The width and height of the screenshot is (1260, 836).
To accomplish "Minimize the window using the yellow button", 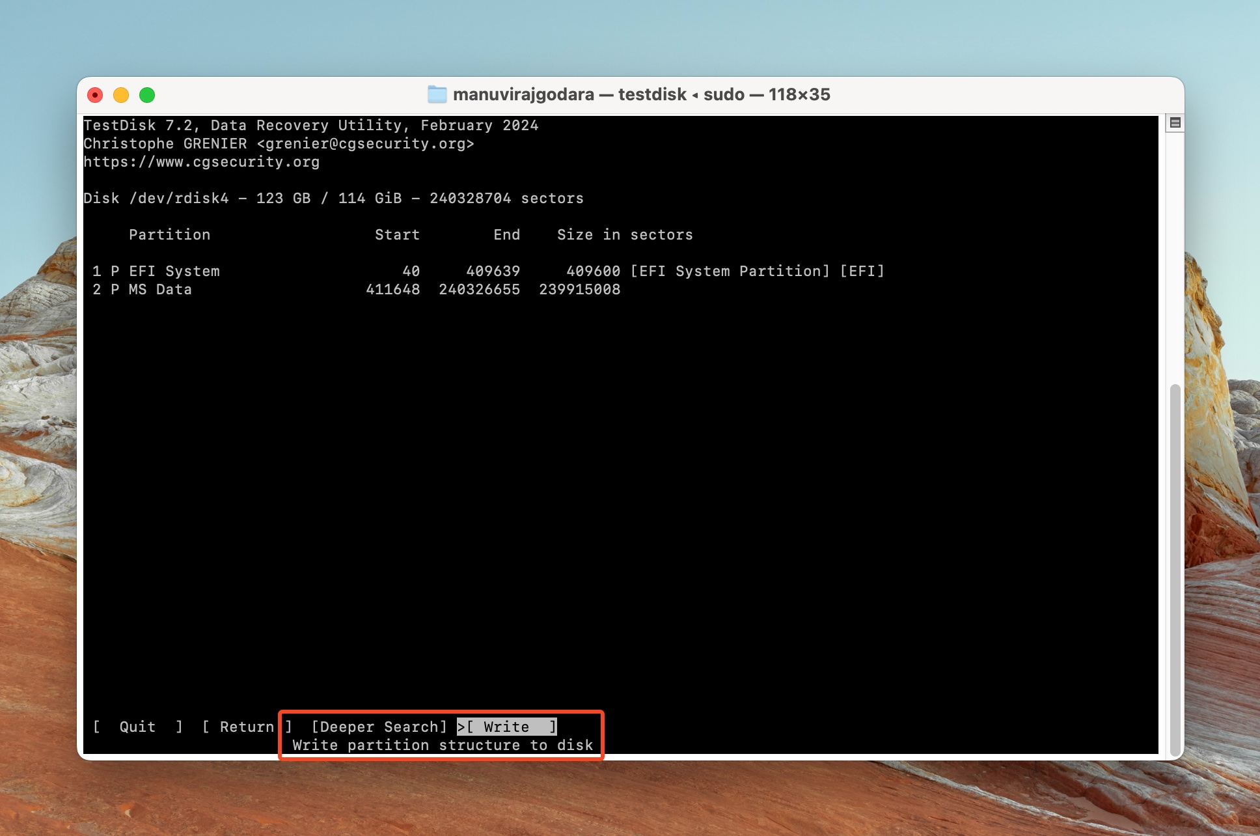I will click(121, 95).
